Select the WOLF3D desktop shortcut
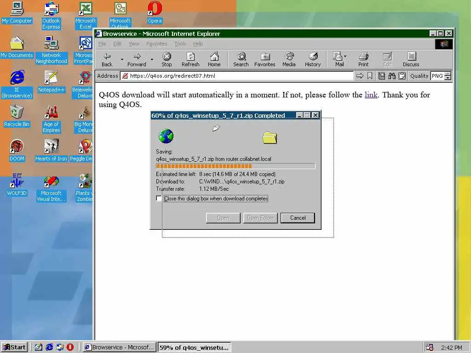This screenshot has width=471, height=353. click(17, 185)
